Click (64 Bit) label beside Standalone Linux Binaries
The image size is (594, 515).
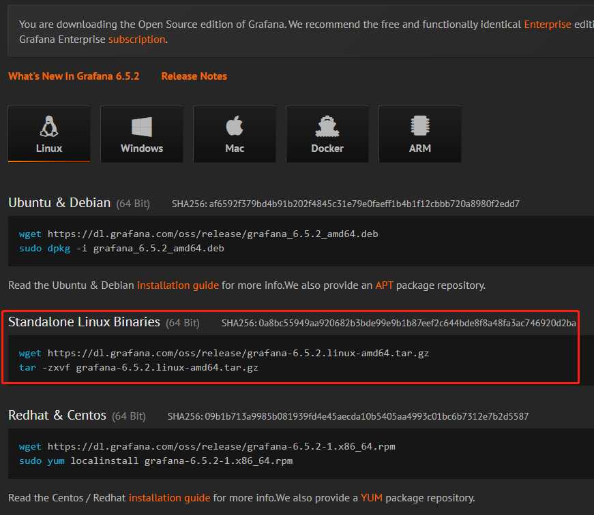[183, 323]
